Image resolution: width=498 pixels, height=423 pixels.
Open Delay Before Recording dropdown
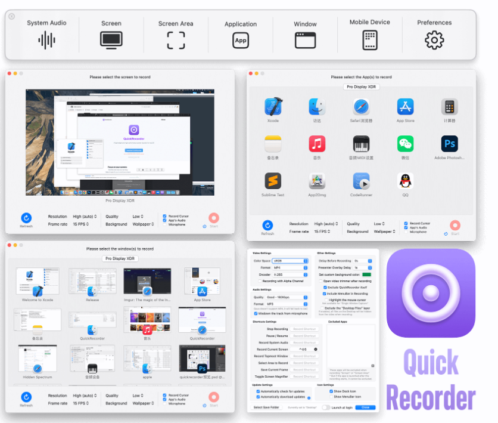tap(362, 261)
